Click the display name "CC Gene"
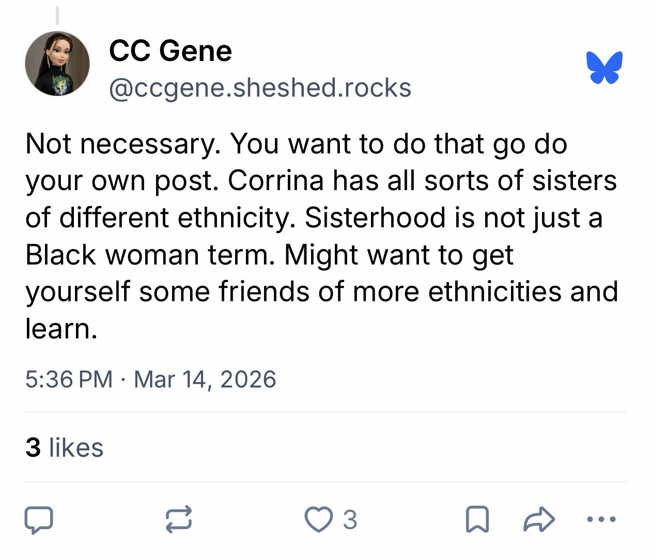 171,51
